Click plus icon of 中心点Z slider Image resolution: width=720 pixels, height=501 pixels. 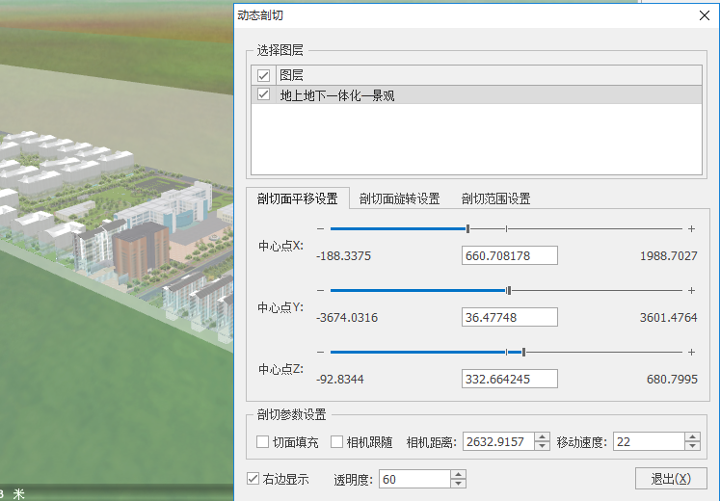coord(691,352)
